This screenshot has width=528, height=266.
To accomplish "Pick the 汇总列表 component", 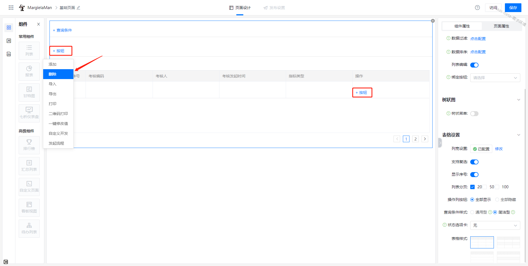I will pyautogui.click(x=29, y=166).
